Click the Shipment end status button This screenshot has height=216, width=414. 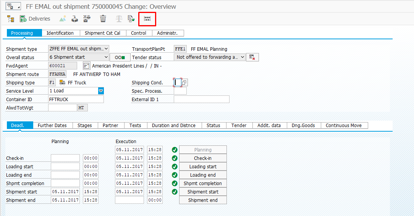point(203,200)
